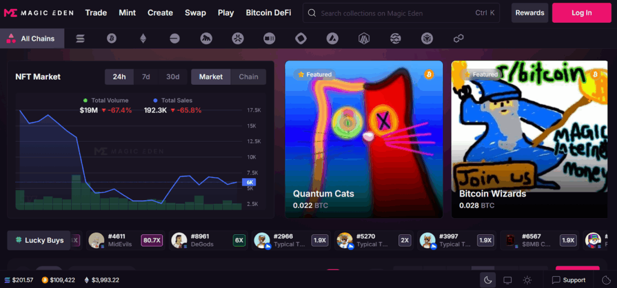
Task: Switch chart to 30d range
Action: (173, 77)
